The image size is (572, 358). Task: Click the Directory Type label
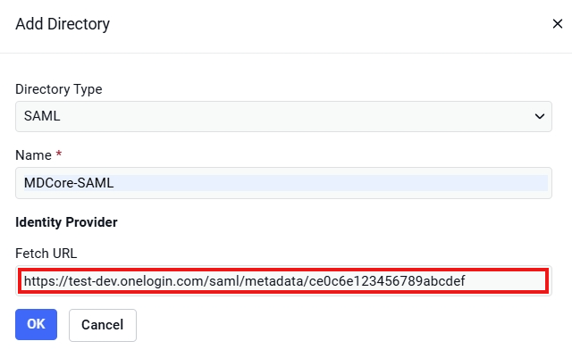[x=59, y=89]
